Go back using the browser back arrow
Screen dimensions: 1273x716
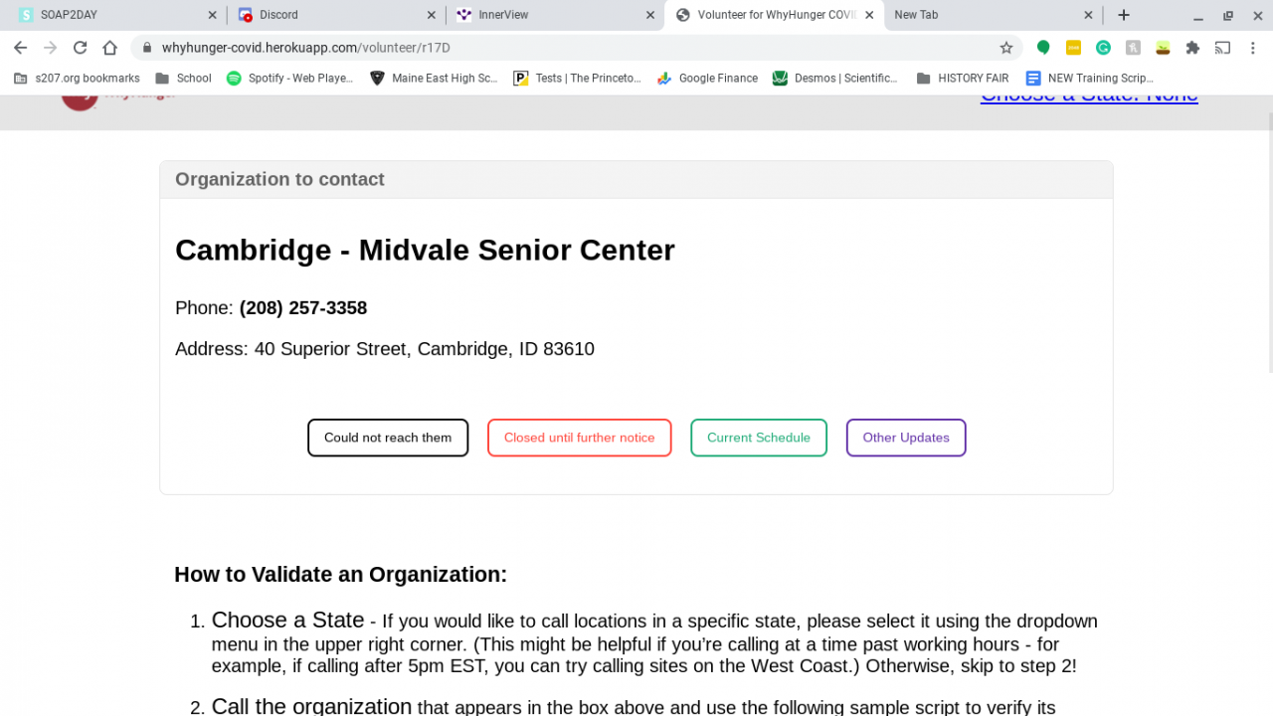coord(20,47)
